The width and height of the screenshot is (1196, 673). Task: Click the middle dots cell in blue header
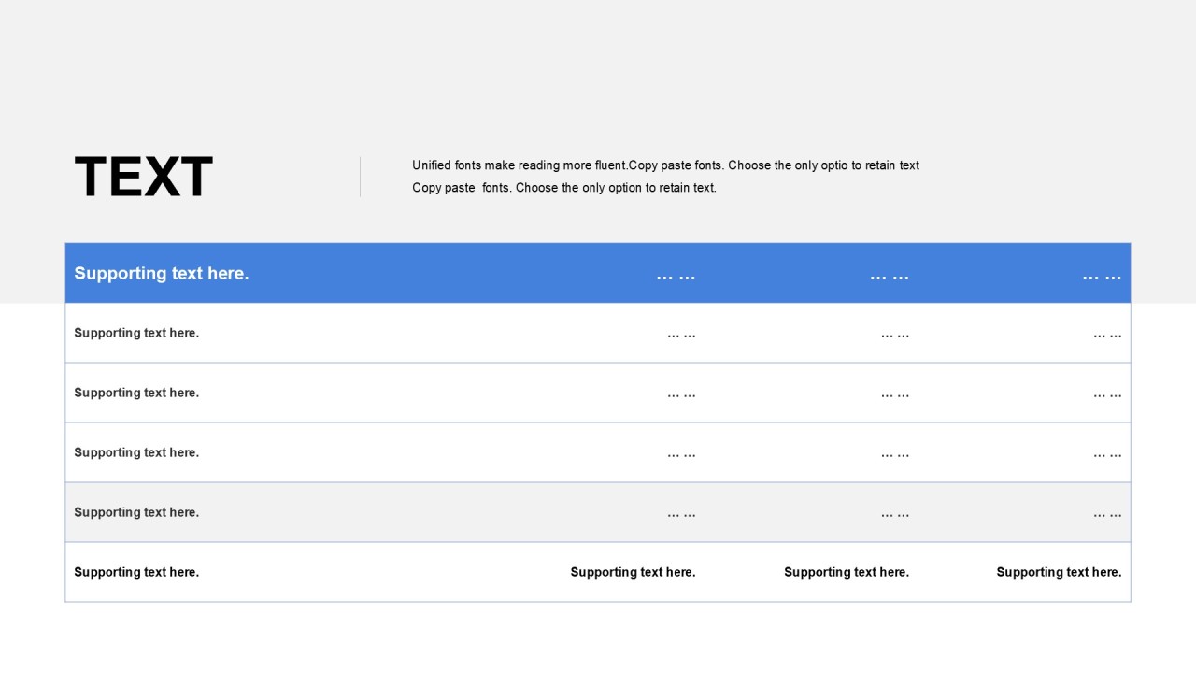click(x=889, y=275)
